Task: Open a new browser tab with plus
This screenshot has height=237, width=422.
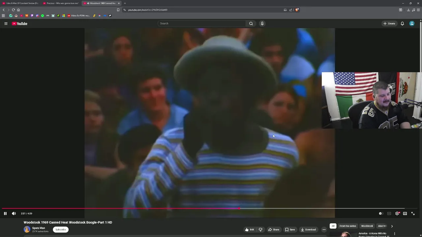Action: pos(125,3)
